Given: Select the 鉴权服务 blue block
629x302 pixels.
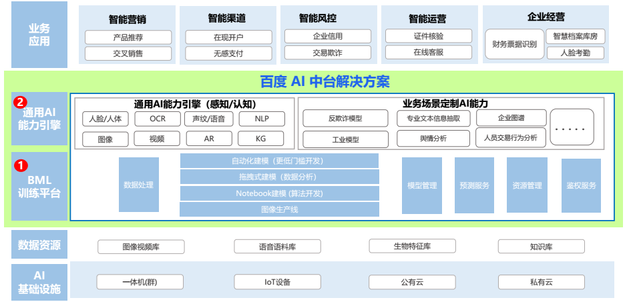Looking at the screenshot, I should 581,185.
